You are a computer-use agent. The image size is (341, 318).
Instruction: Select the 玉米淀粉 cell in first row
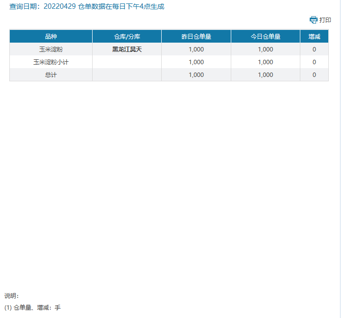pyautogui.click(x=51, y=49)
